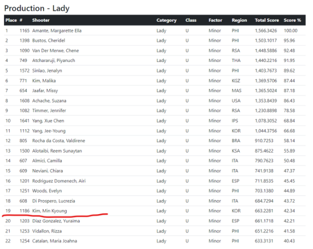This screenshot has width=313, height=249.
Task: Select shooter Bustos, Cheridel
Action: click(x=49, y=40)
